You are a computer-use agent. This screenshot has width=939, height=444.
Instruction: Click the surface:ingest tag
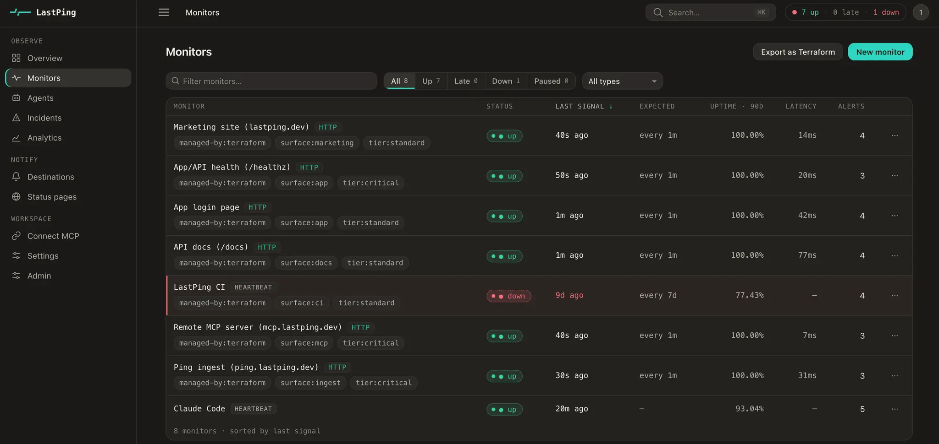coord(311,383)
